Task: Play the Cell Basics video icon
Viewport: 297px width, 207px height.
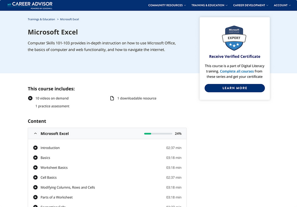Action: (x=35, y=178)
